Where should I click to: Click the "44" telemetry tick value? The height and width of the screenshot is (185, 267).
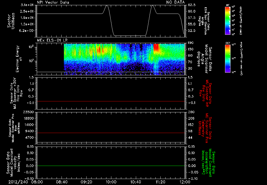[190, 137]
